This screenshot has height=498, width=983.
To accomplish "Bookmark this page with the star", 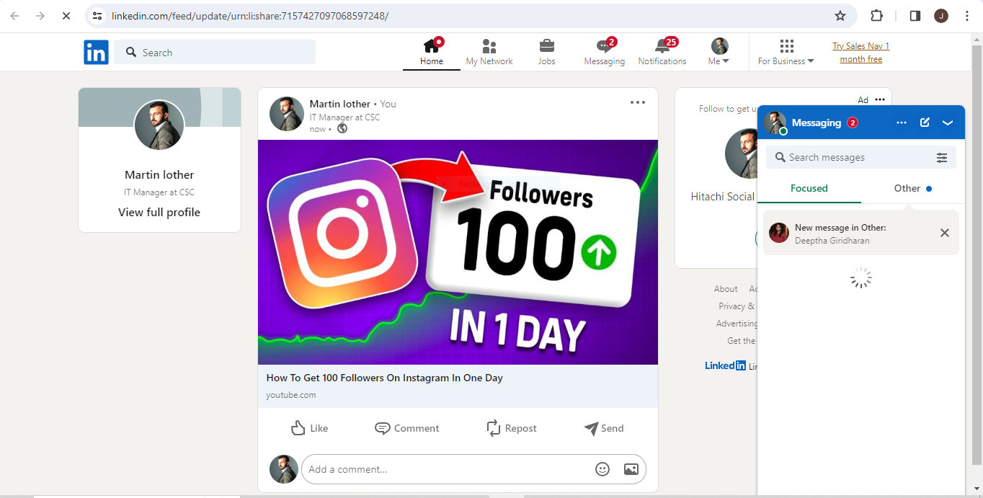I will pyautogui.click(x=840, y=16).
